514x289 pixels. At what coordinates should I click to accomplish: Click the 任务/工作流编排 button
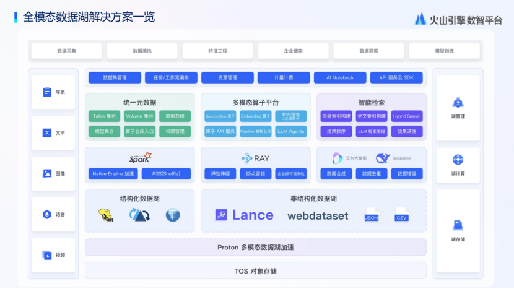(171, 77)
